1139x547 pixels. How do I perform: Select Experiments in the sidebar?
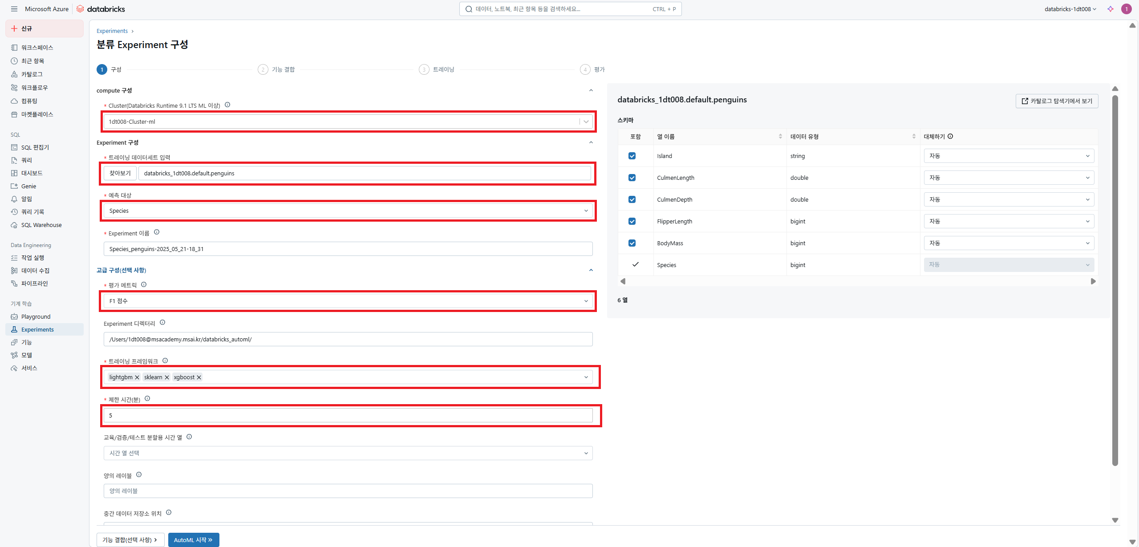(45, 329)
